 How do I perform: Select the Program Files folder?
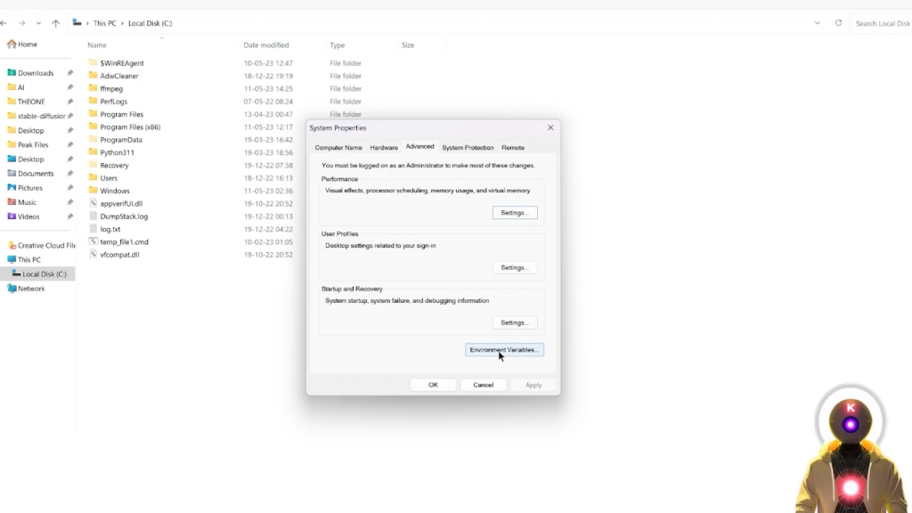121,114
